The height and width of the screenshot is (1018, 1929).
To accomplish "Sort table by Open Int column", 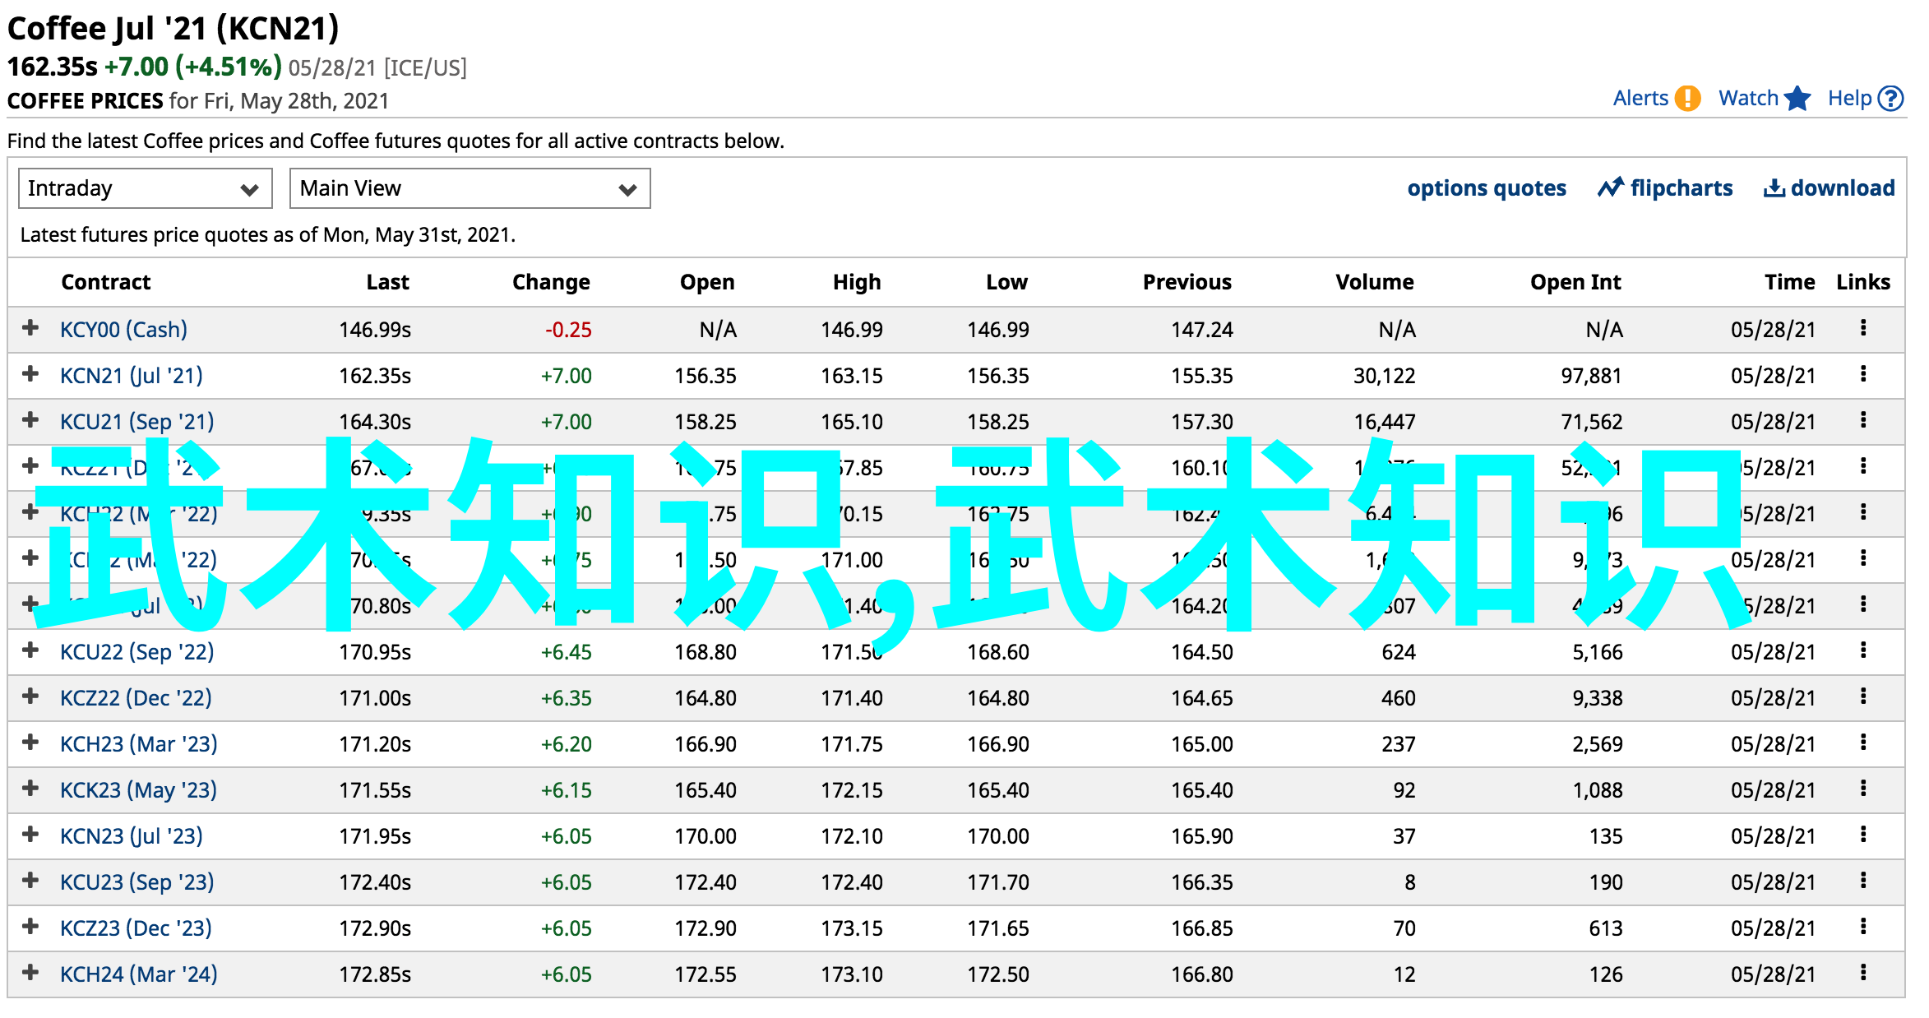I will pos(1575,282).
